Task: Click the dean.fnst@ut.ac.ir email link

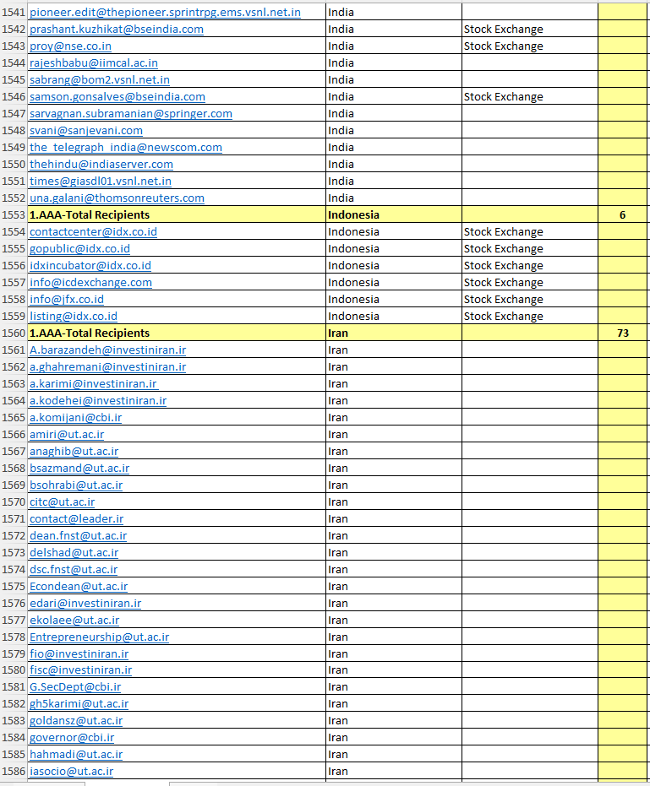Action: coord(79,536)
